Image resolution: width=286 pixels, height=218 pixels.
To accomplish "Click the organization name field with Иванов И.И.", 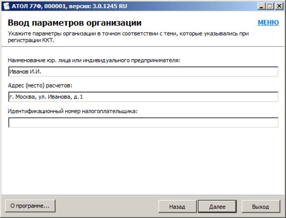I will 143,72.
